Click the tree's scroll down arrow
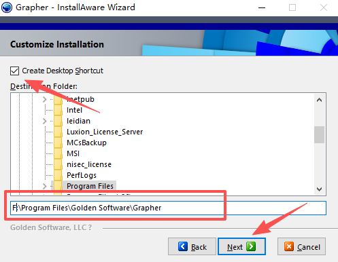This screenshot has width=338, height=262. [x=319, y=189]
